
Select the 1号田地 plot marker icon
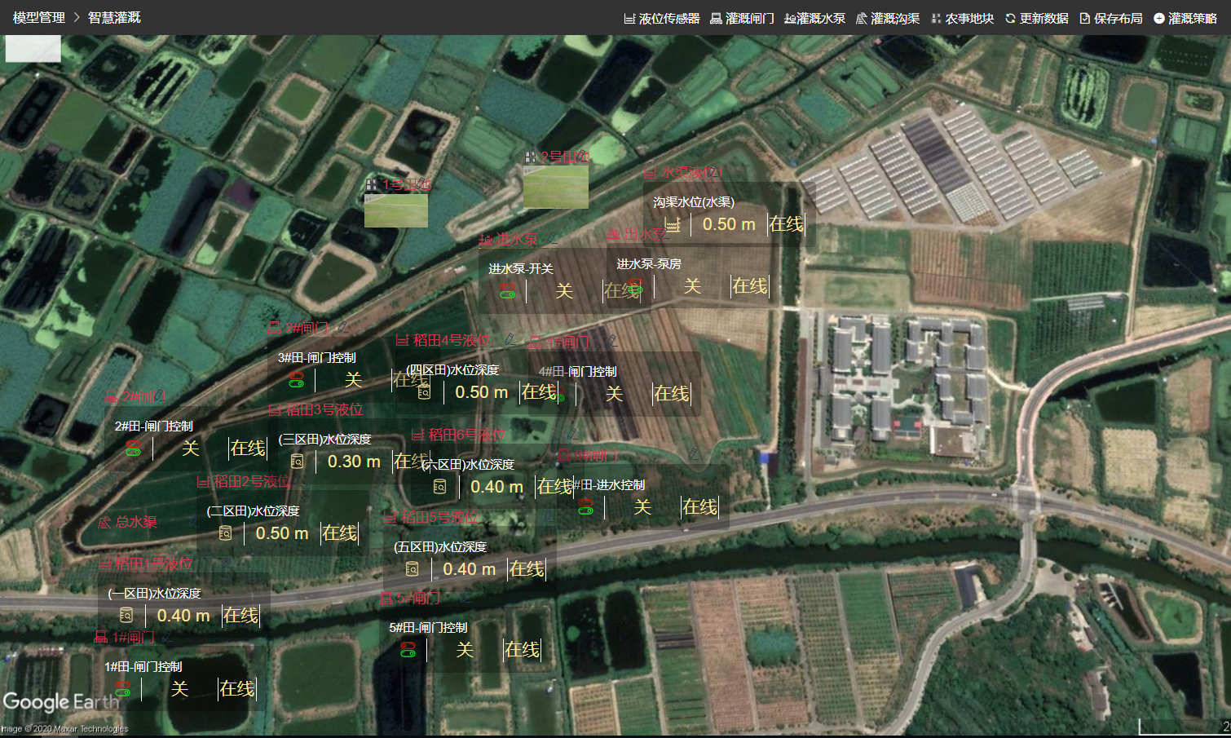[x=372, y=185]
